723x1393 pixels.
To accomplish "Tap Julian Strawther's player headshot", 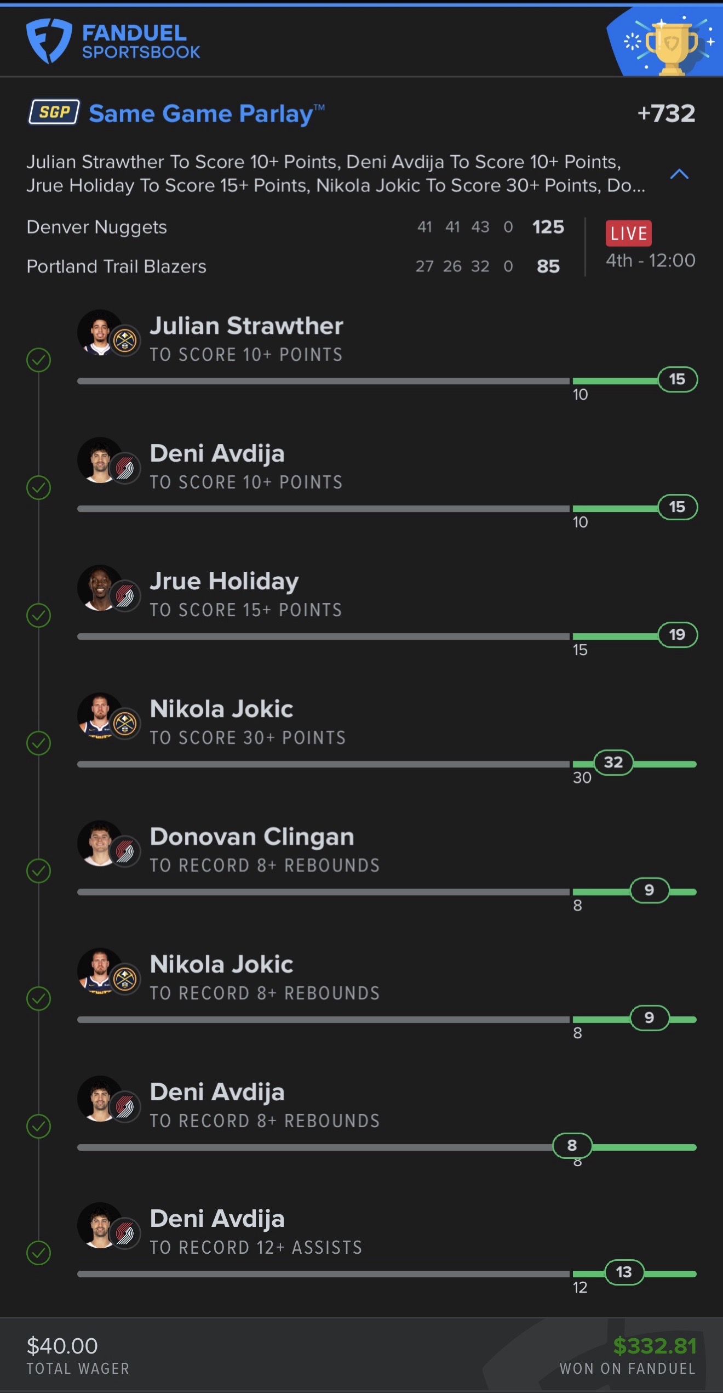I will [x=99, y=332].
